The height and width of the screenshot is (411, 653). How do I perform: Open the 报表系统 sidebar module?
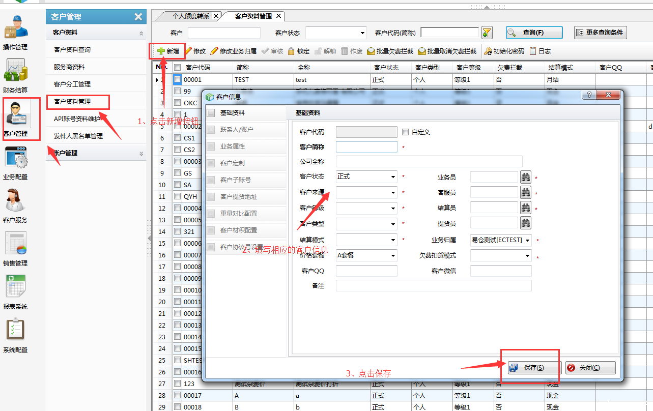coord(15,290)
